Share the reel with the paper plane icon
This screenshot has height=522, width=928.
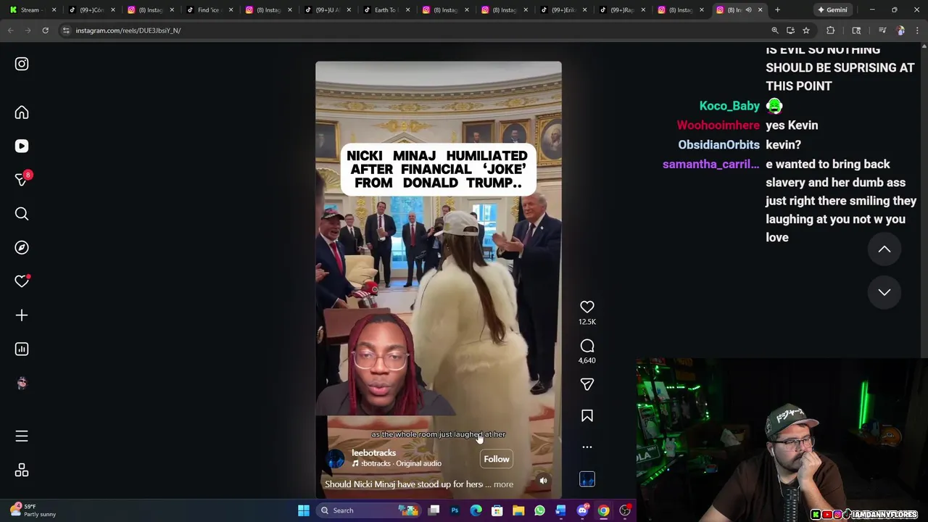point(587,384)
